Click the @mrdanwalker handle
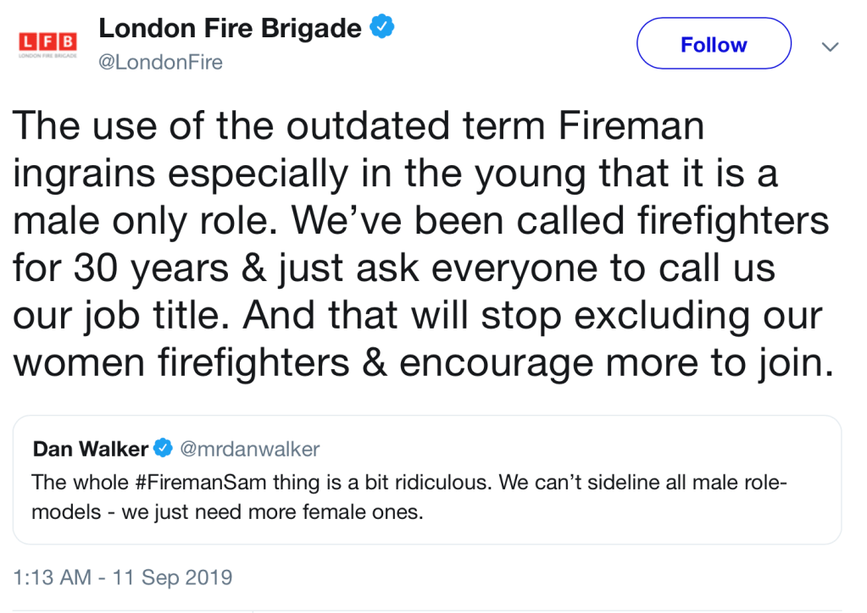Screen dimensions: 867x613 248,448
